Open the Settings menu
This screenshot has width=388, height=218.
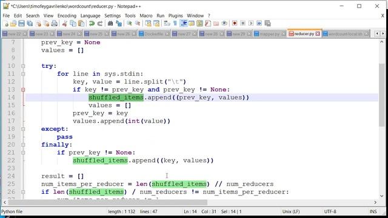click(112, 16)
